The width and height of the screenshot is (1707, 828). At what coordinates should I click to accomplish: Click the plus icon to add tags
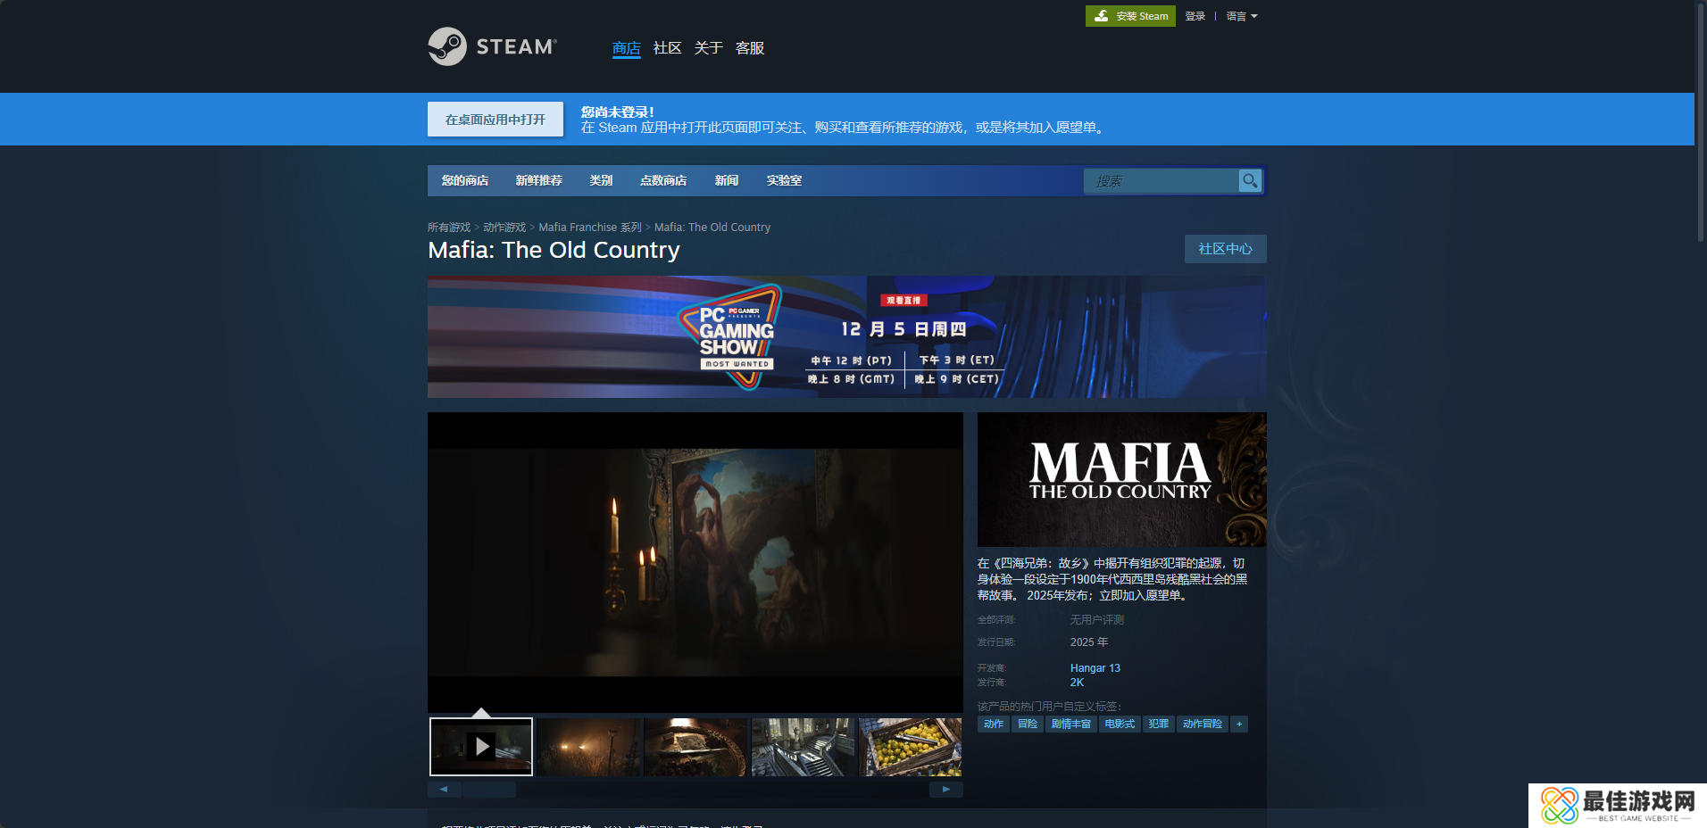click(1238, 724)
